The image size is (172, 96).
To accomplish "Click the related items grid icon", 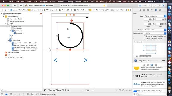I will coord(2,10).
